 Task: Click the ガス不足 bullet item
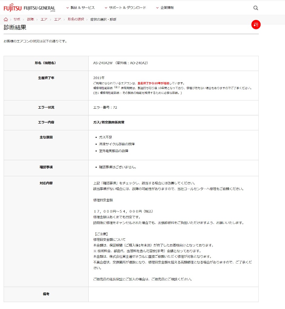106,137
